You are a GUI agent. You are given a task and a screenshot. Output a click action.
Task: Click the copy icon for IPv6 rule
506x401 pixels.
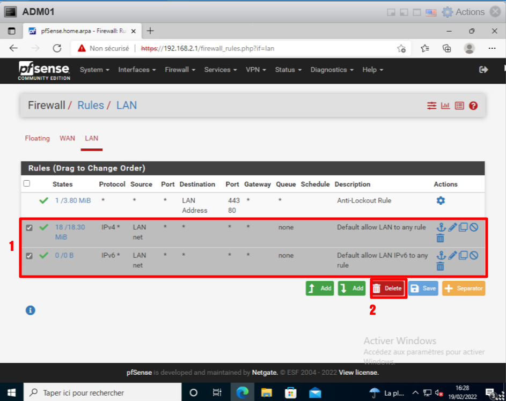pos(463,255)
